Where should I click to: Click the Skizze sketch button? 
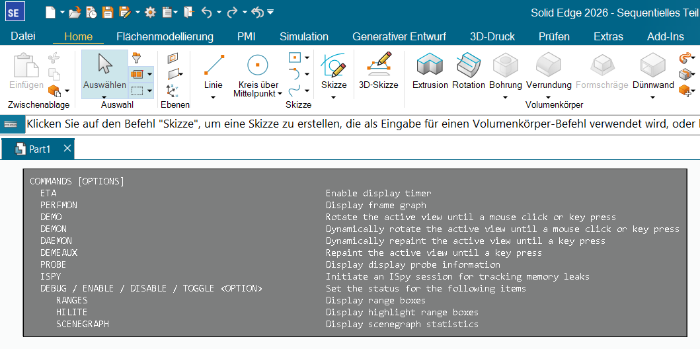334,71
